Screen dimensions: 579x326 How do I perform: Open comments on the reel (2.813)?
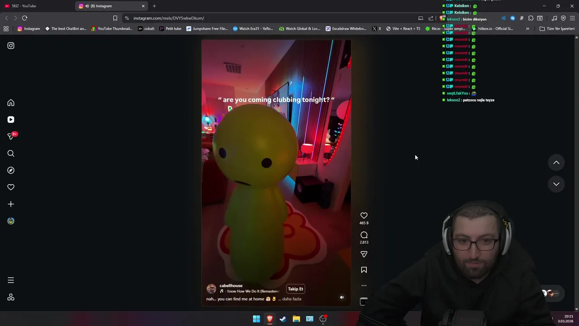[364, 235]
